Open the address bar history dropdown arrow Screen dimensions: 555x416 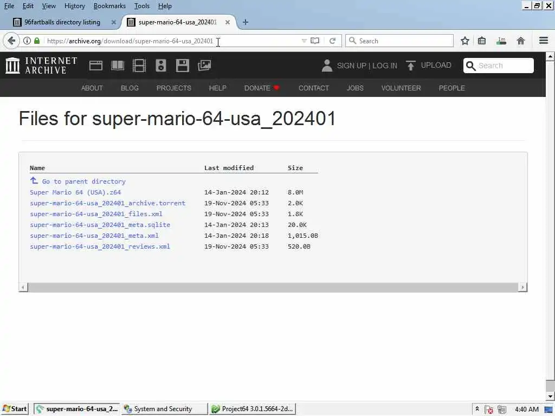tap(304, 41)
